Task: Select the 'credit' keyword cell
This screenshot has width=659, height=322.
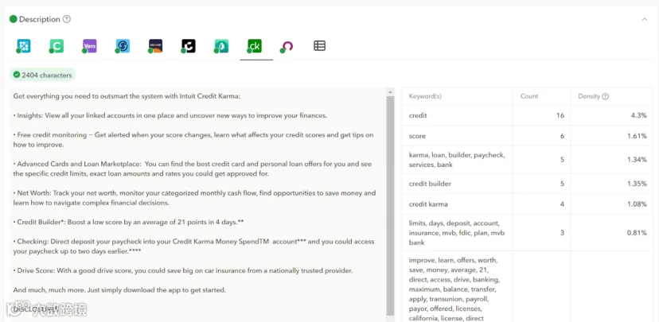Action: tap(457, 115)
